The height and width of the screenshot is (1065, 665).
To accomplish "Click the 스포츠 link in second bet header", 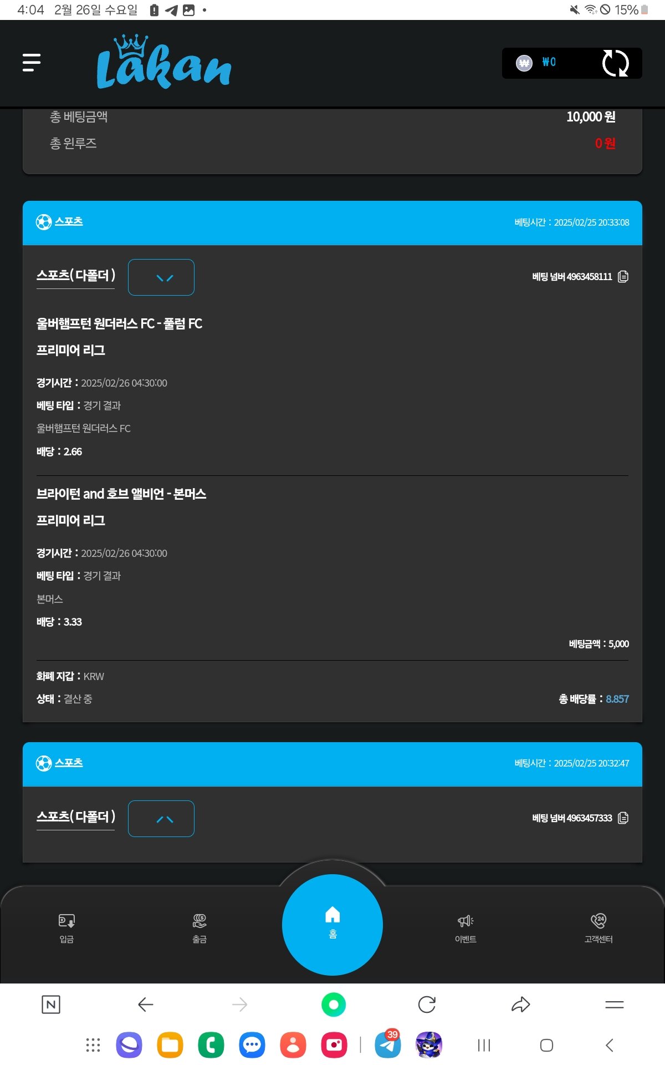I will point(69,763).
